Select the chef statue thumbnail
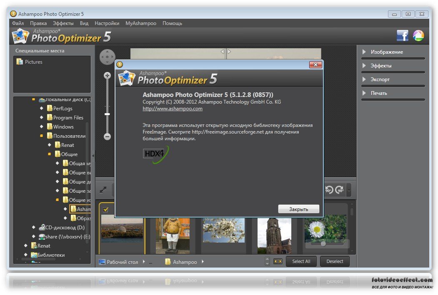 (173, 236)
